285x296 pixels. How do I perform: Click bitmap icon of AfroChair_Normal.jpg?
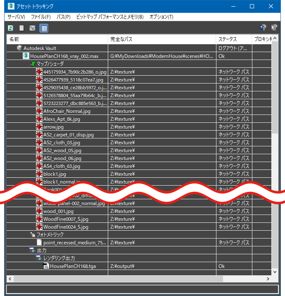(39, 111)
